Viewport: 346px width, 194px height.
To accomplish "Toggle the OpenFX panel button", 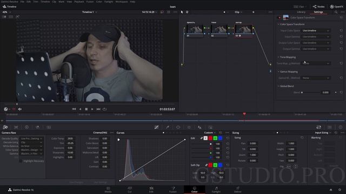I will click(336, 6).
